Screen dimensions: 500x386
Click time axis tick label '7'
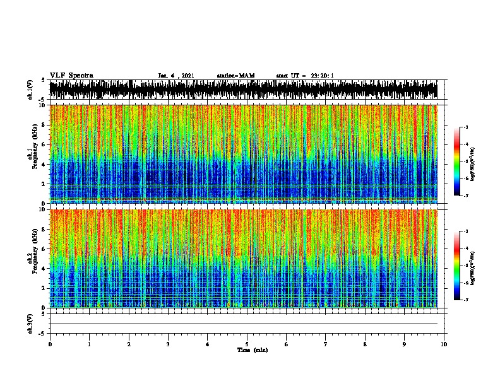(x=326, y=344)
